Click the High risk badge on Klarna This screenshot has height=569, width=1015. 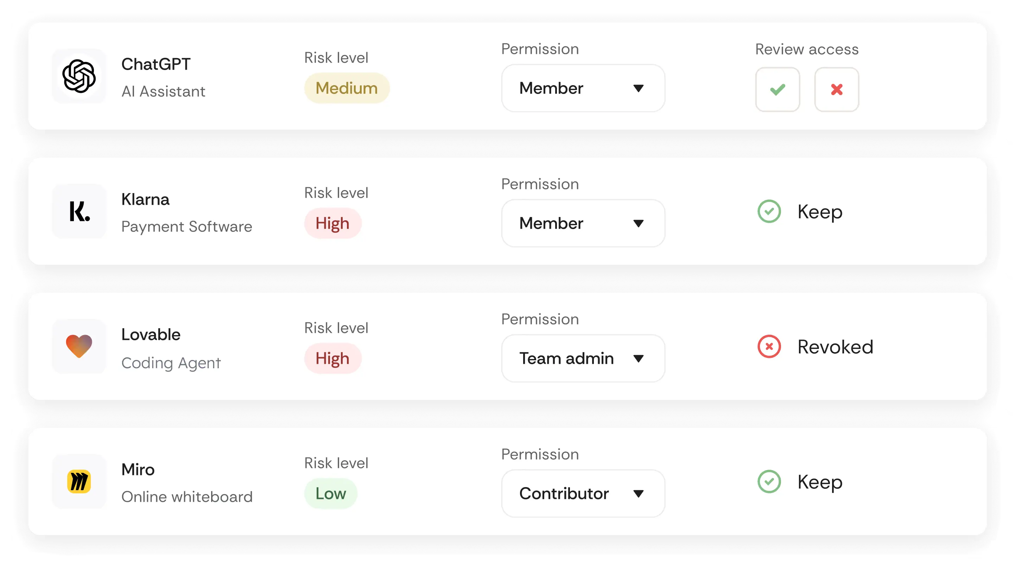pos(332,223)
